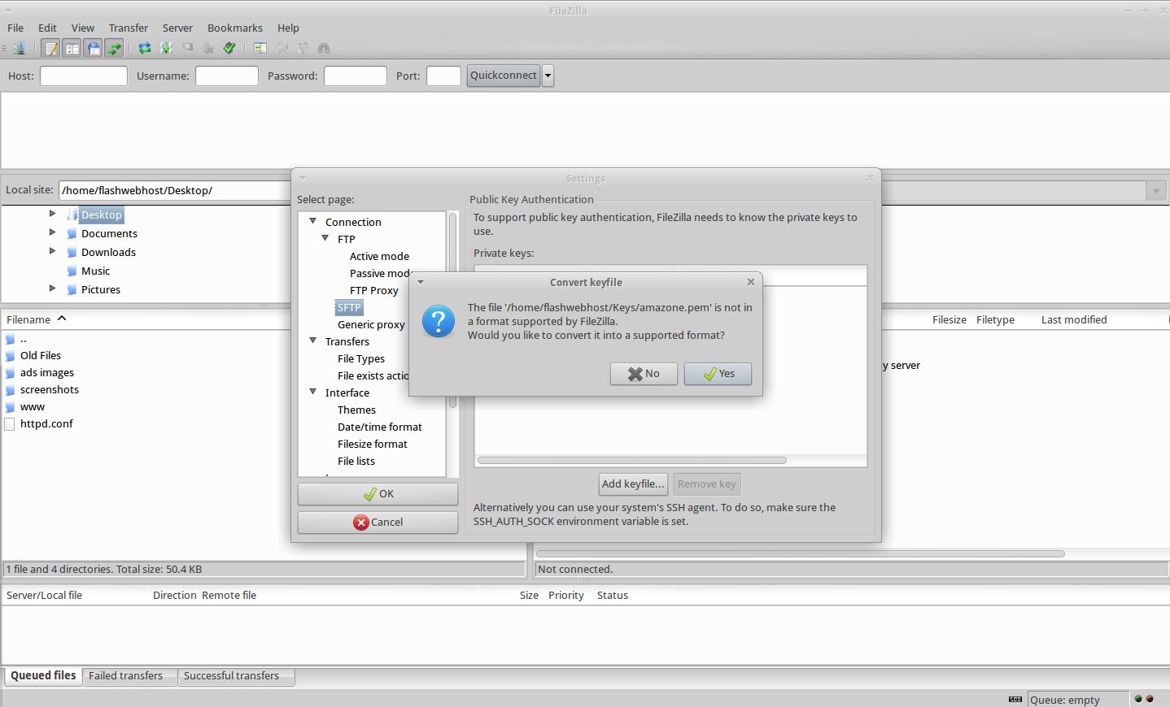Screen dimensions: 1170x707
Task: Click the private keys horizontal scrollbar
Action: tap(632, 461)
